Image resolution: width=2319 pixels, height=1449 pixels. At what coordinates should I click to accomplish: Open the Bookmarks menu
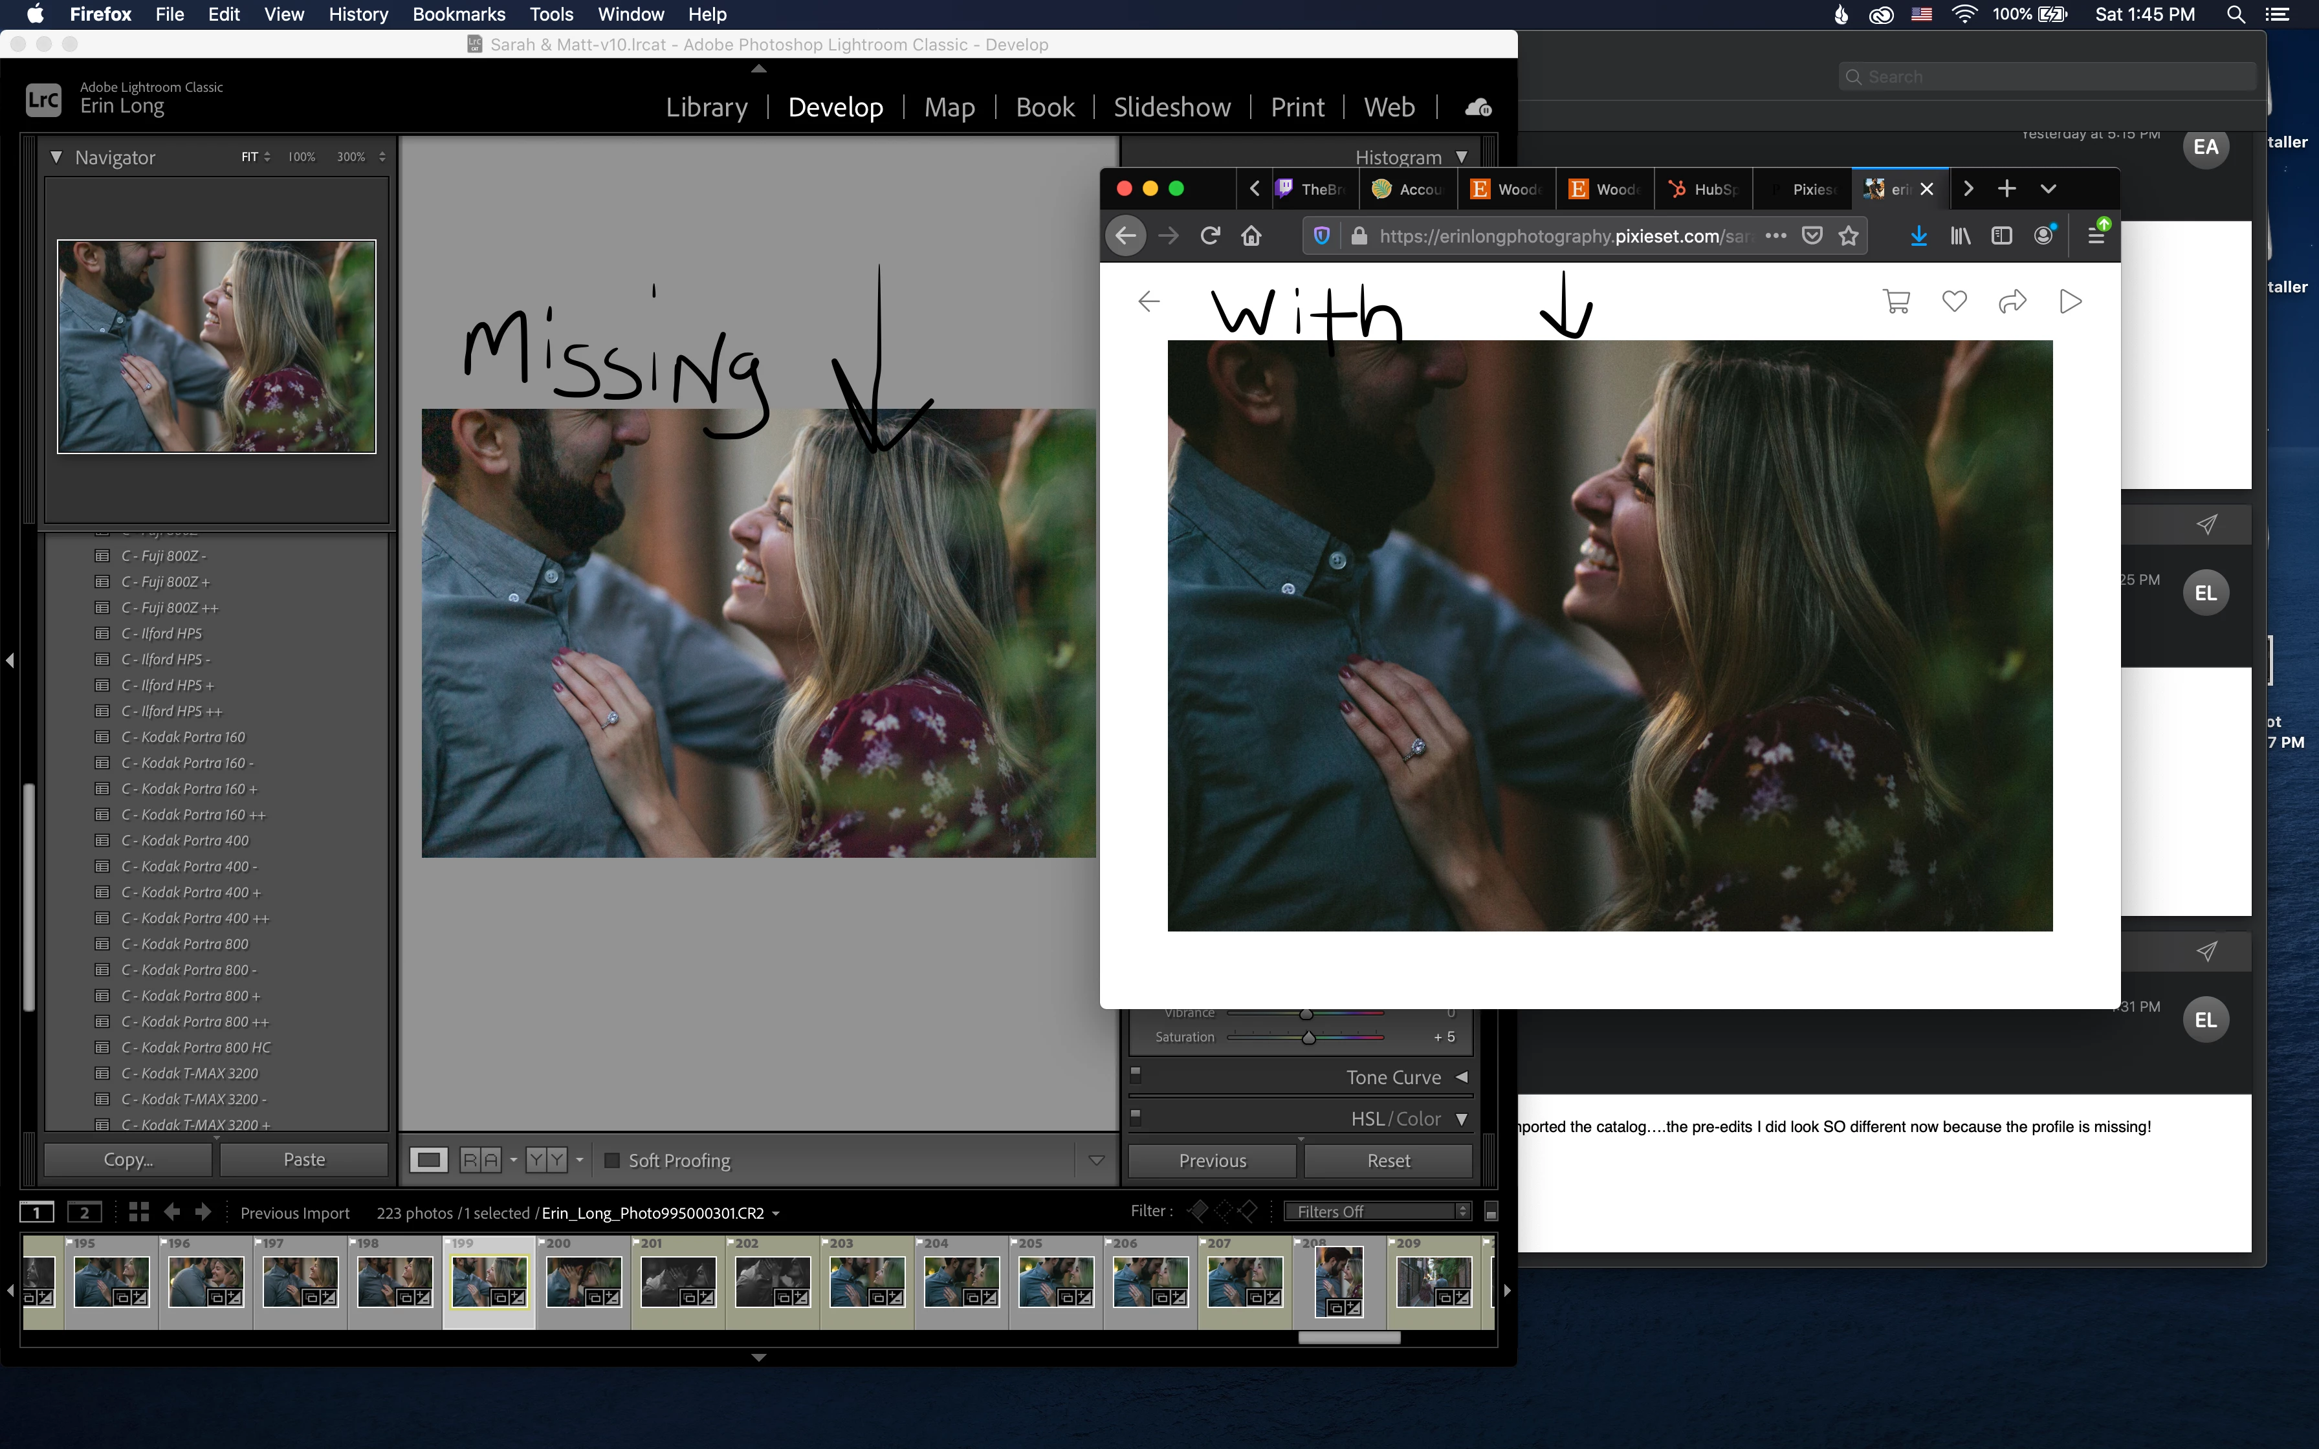click(458, 14)
